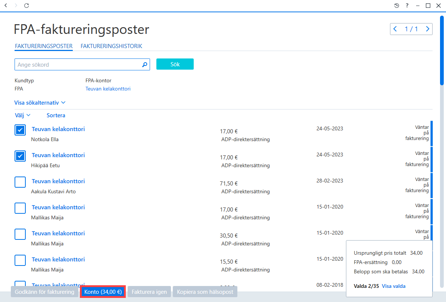Open Teuvan kelakonttori link for Notkola Ella
The width and height of the screenshot is (446, 302).
[58, 129]
